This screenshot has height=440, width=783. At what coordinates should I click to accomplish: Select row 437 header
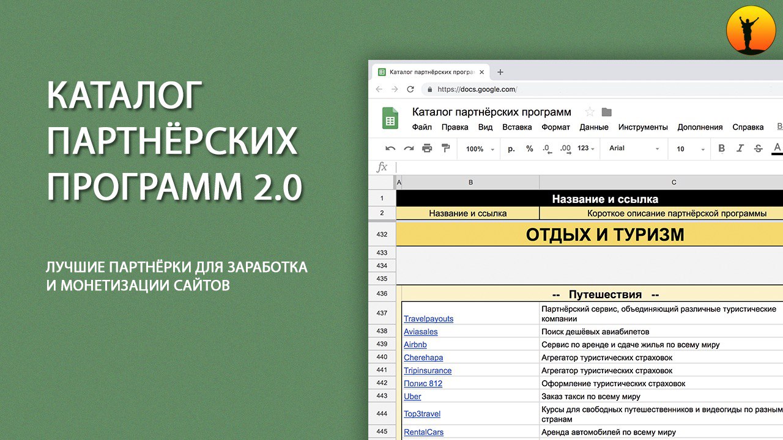(382, 313)
